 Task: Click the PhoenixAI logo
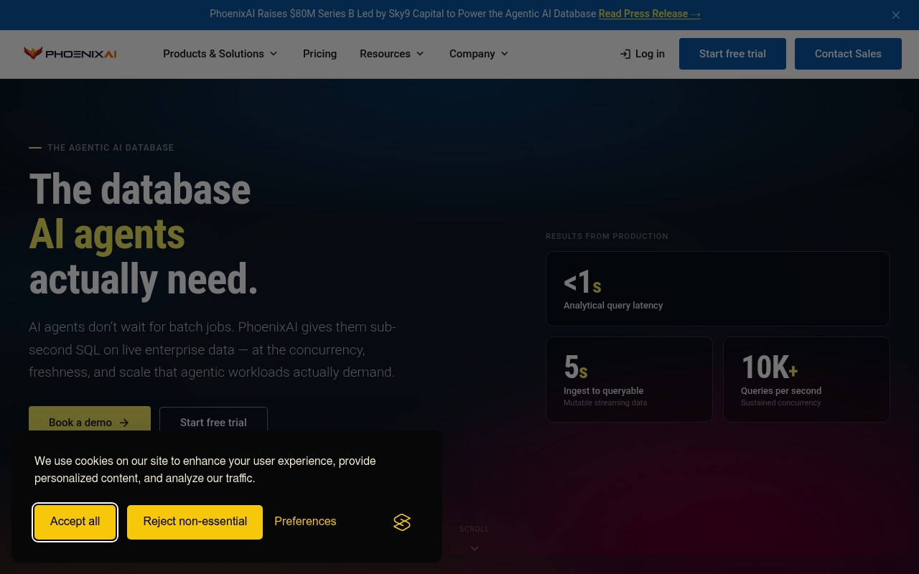click(70, 54)
